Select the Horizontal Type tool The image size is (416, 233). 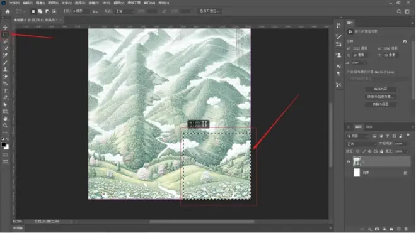coord(5,90)
